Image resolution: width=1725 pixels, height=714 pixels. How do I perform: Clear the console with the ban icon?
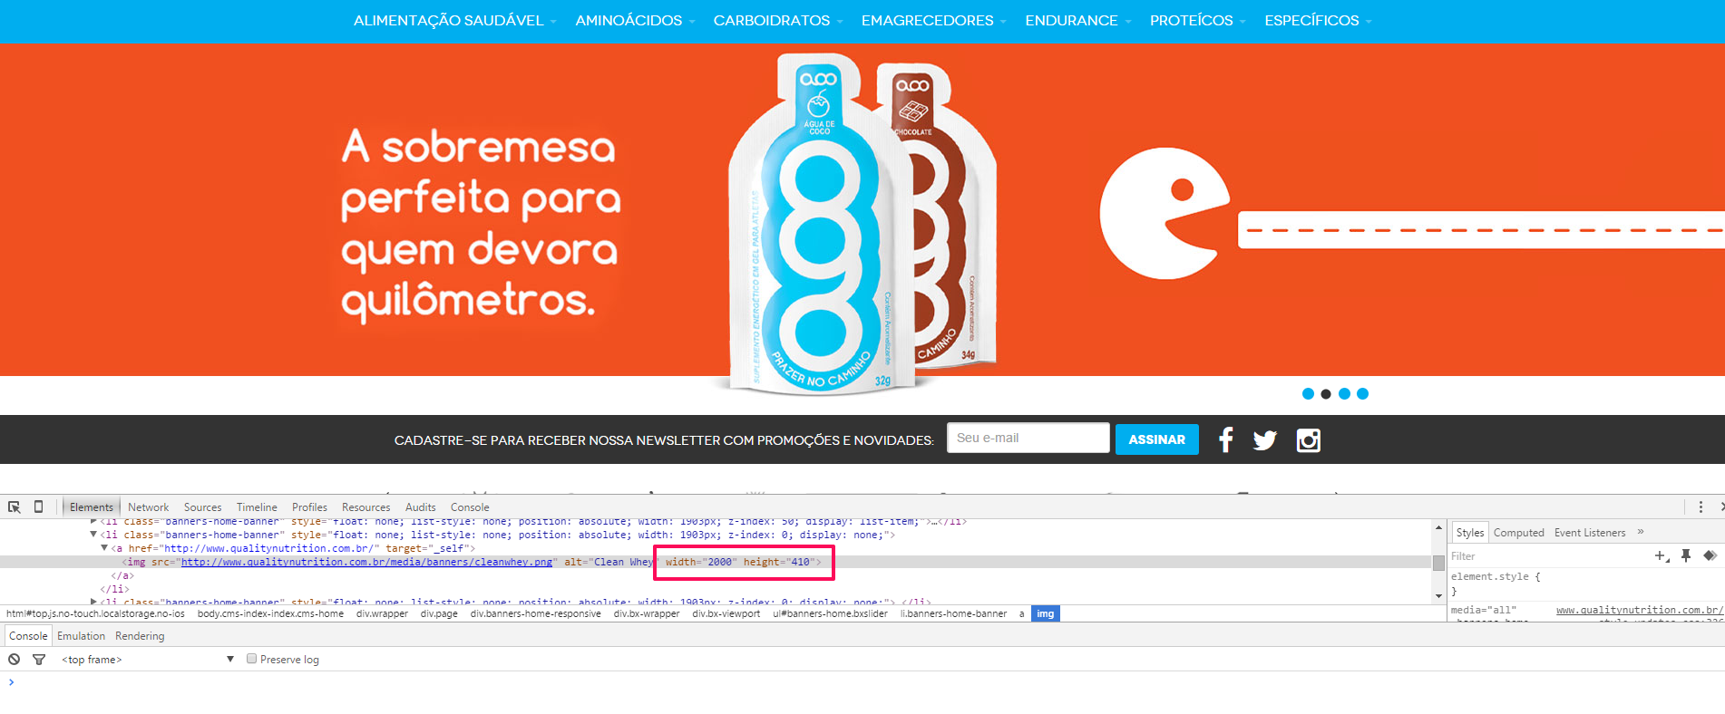point(15,659)
